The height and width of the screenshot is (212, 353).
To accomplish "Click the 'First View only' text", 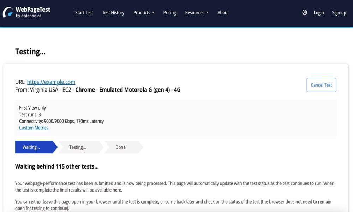I will pos(32,108).
